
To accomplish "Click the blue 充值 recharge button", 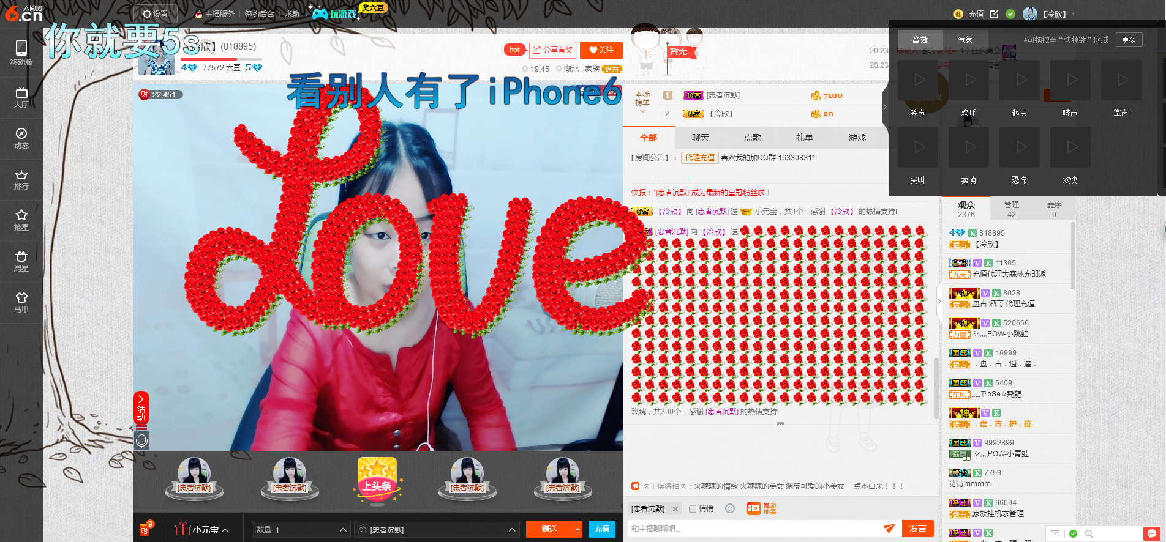I will [602, 529].
